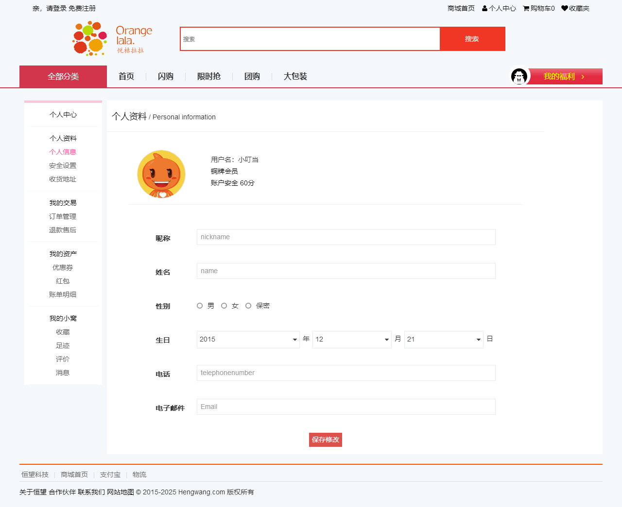Screen dimensions: 622x507
Task: Open the 购物车 shopping cart icon
Action: pyautogui.click(x=526, y=8)
